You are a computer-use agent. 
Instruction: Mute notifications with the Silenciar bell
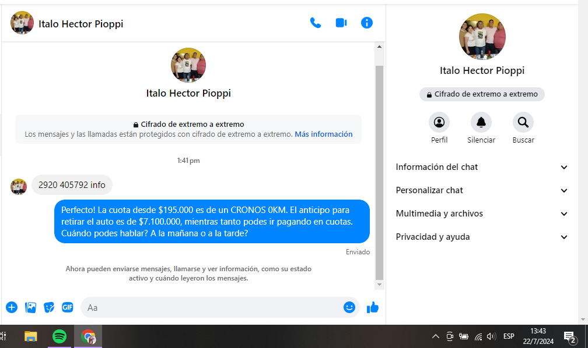(x=481, y=123)
